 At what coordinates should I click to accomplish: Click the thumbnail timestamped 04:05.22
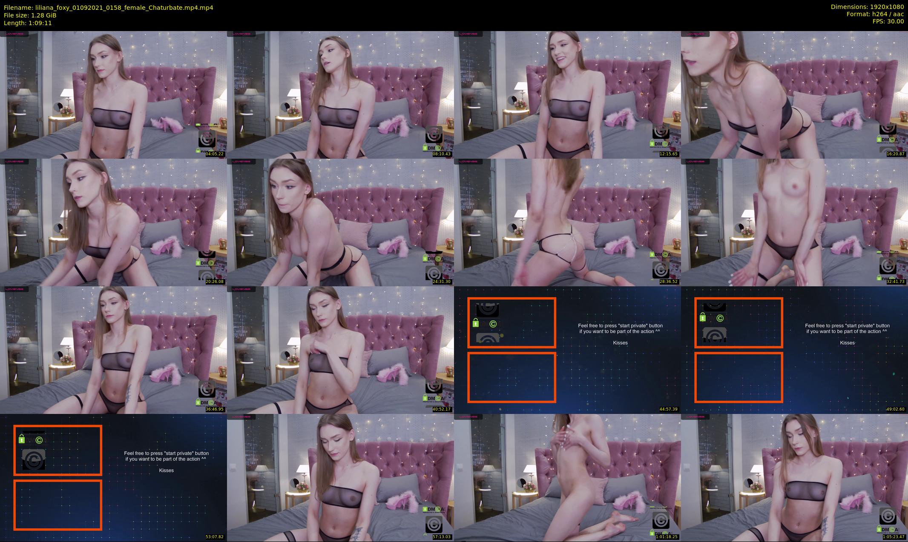[x=113, y=94]
